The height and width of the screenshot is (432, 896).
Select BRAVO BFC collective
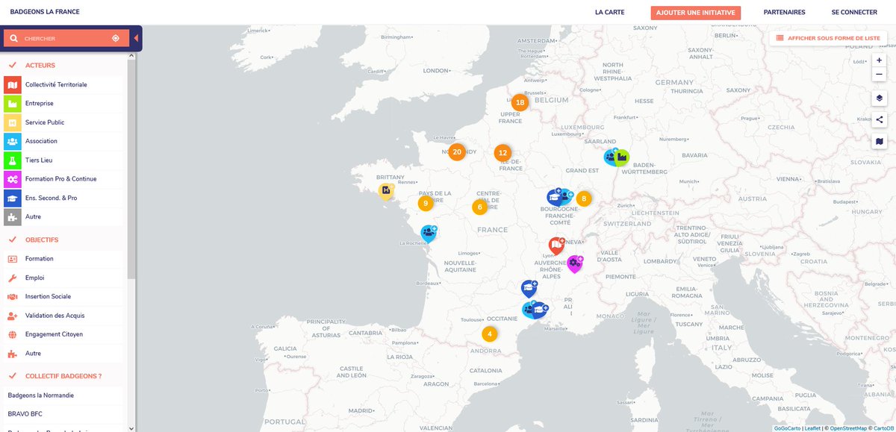(x=25, y=413)
